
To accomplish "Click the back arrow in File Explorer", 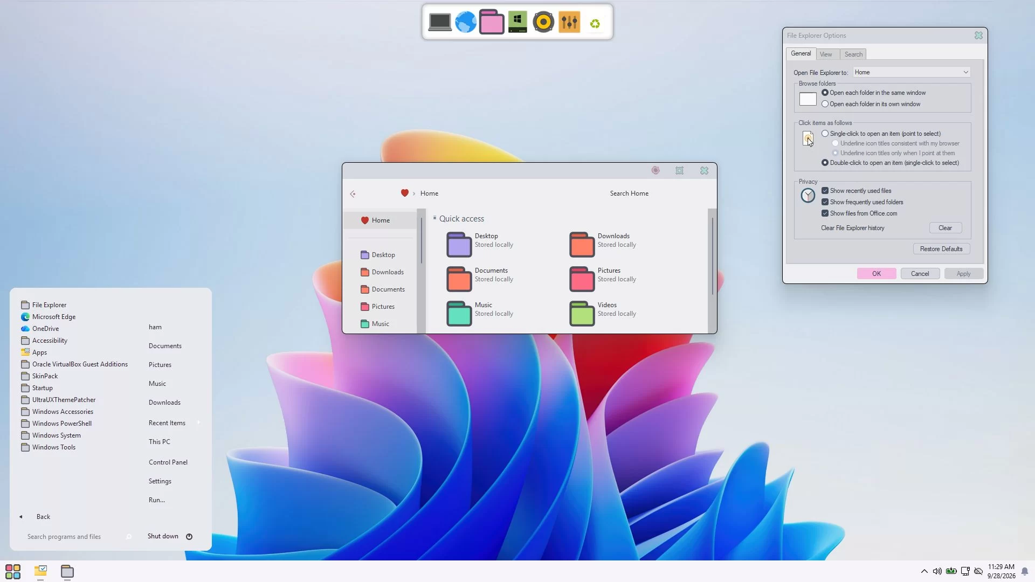I will (353, 194).
